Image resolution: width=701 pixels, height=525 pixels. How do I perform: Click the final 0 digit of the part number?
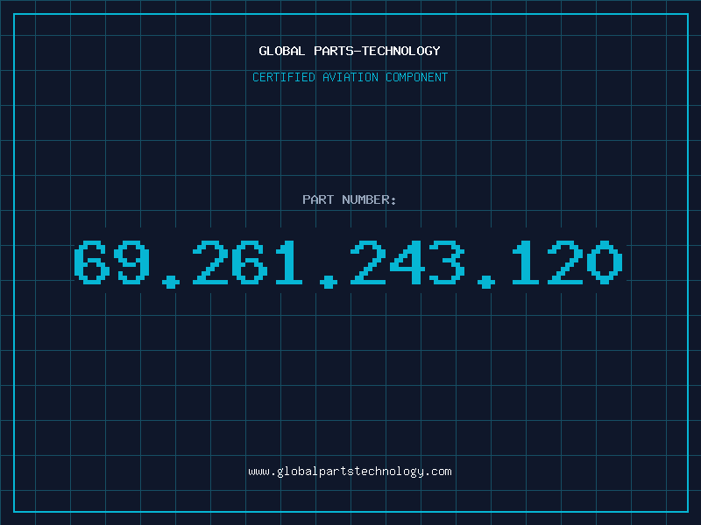pos(605,262)
